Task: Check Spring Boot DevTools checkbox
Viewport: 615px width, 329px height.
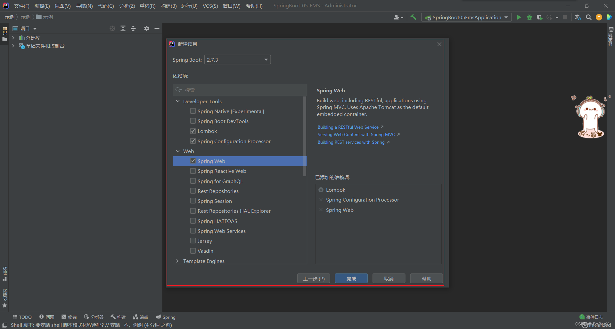Action: [193, 121]
